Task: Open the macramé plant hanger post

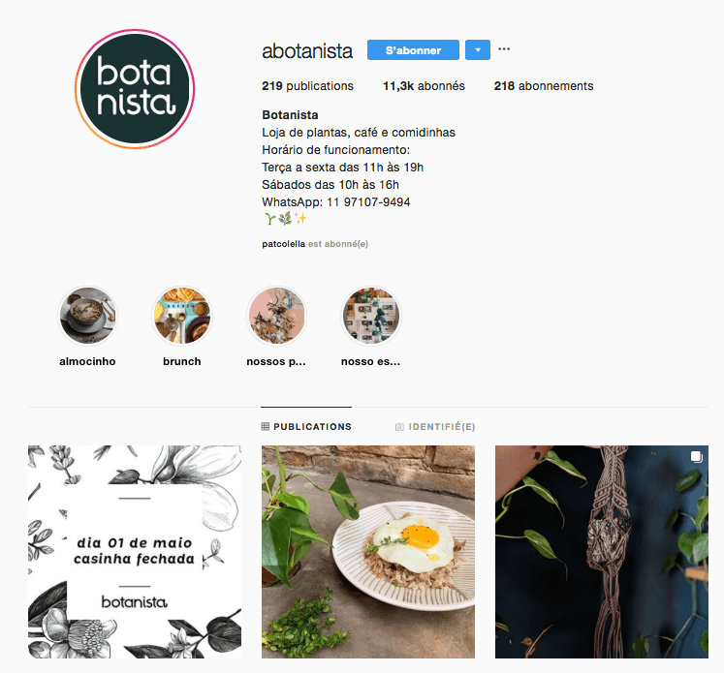Action: coord(602,552)
